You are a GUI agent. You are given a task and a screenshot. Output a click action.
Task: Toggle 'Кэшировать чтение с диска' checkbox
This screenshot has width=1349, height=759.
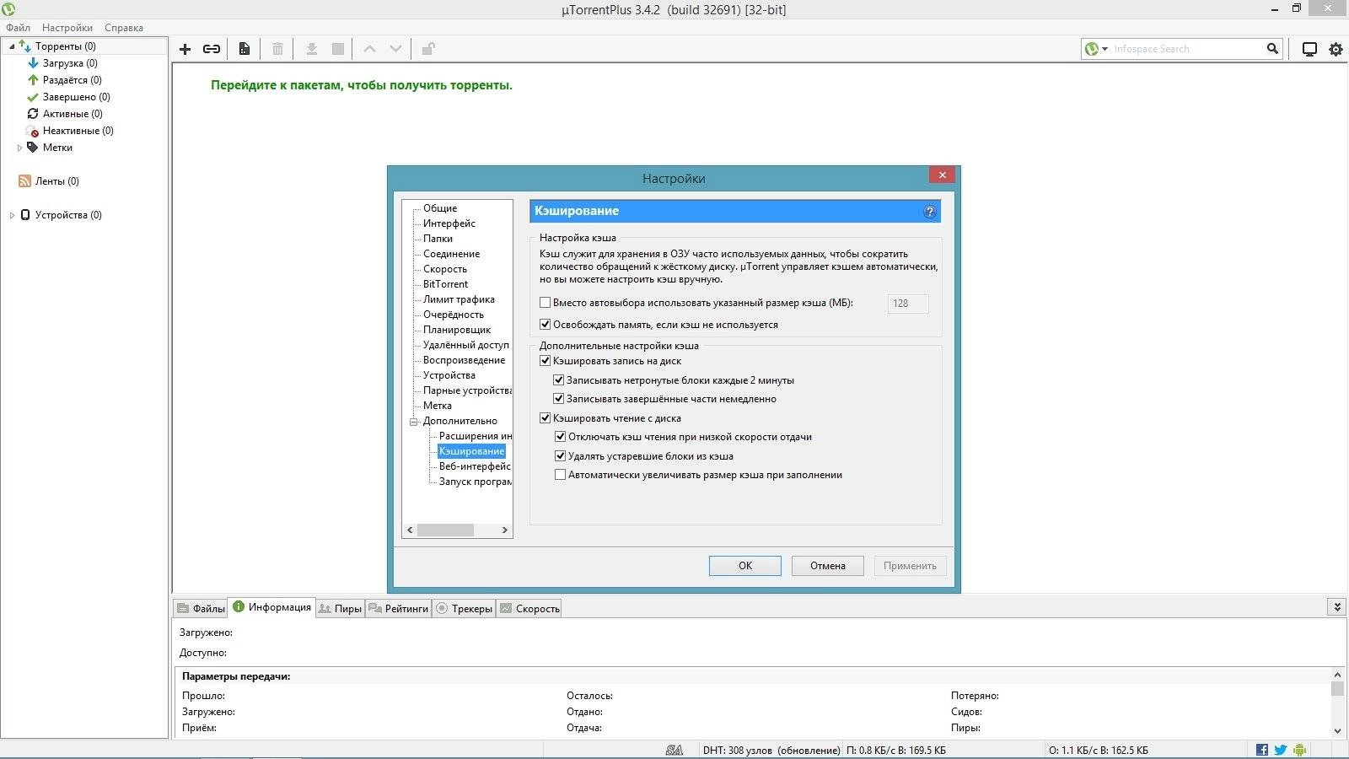coord(545,418)
